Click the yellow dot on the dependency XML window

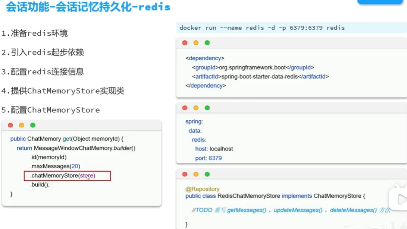pyautogui.click(x=196, y=43)
